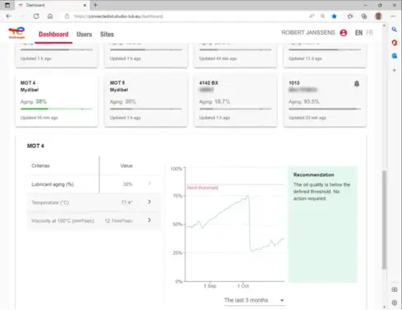Expand the Temperature row chevron
This screenshot has width=402, height=310.
coord(149,201)
